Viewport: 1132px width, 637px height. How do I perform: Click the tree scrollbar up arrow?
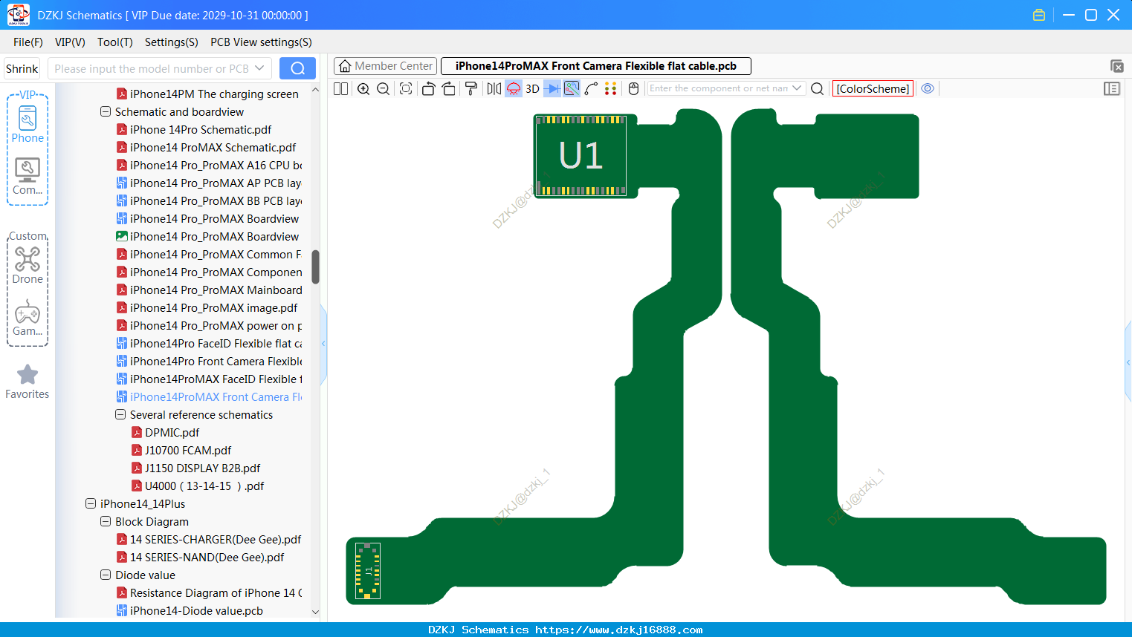(315, 90)
